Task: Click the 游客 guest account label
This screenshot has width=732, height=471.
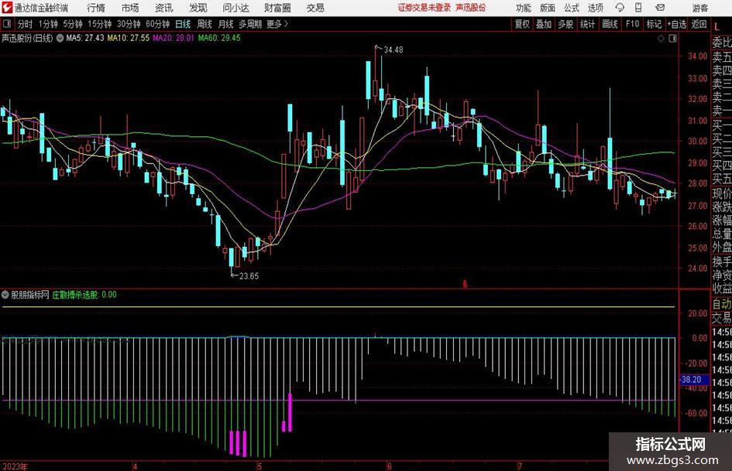Action: (699, 8)
